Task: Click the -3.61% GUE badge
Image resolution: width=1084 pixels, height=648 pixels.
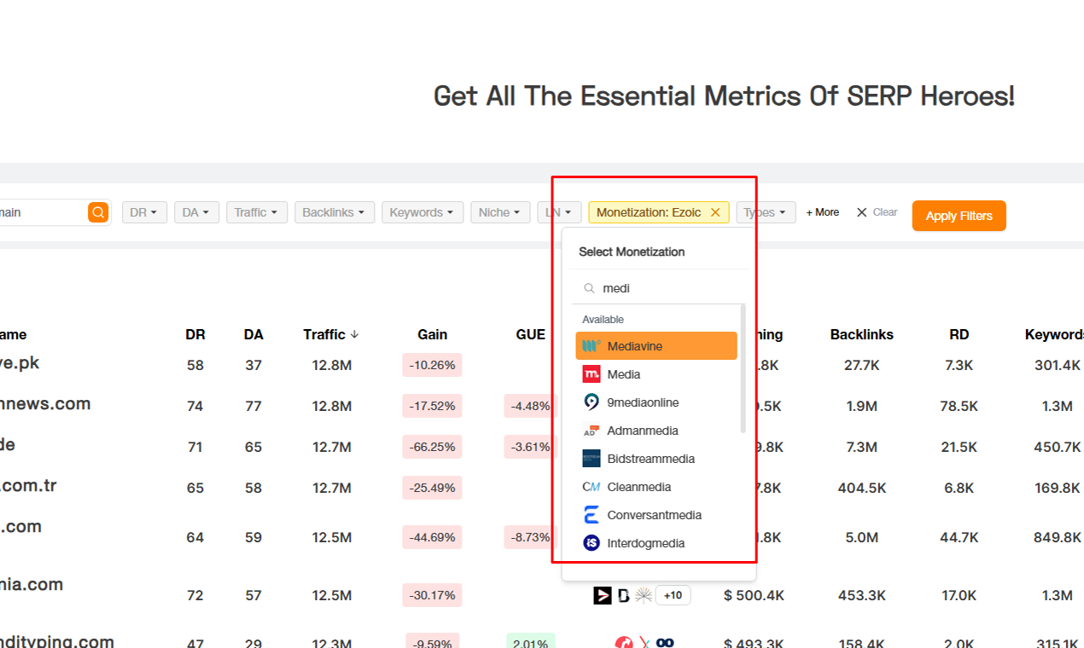Action: click(529, 447)
